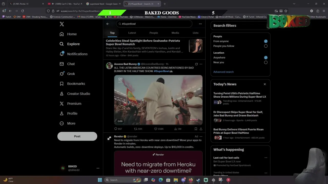Screen dimensions: 328x184
Task: Like the post with 238K likes
Action: pyautogui.click(x=159, y=129)
